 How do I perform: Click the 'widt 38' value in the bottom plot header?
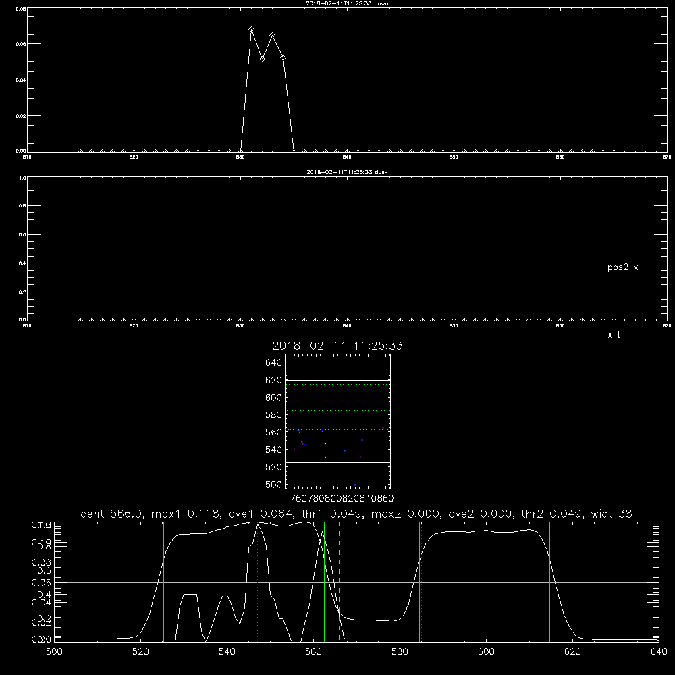pyautogui.click(x=612, y=514)
